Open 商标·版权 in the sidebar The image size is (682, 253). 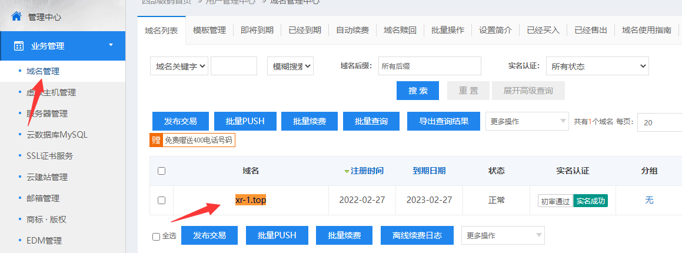pos(46,219)
